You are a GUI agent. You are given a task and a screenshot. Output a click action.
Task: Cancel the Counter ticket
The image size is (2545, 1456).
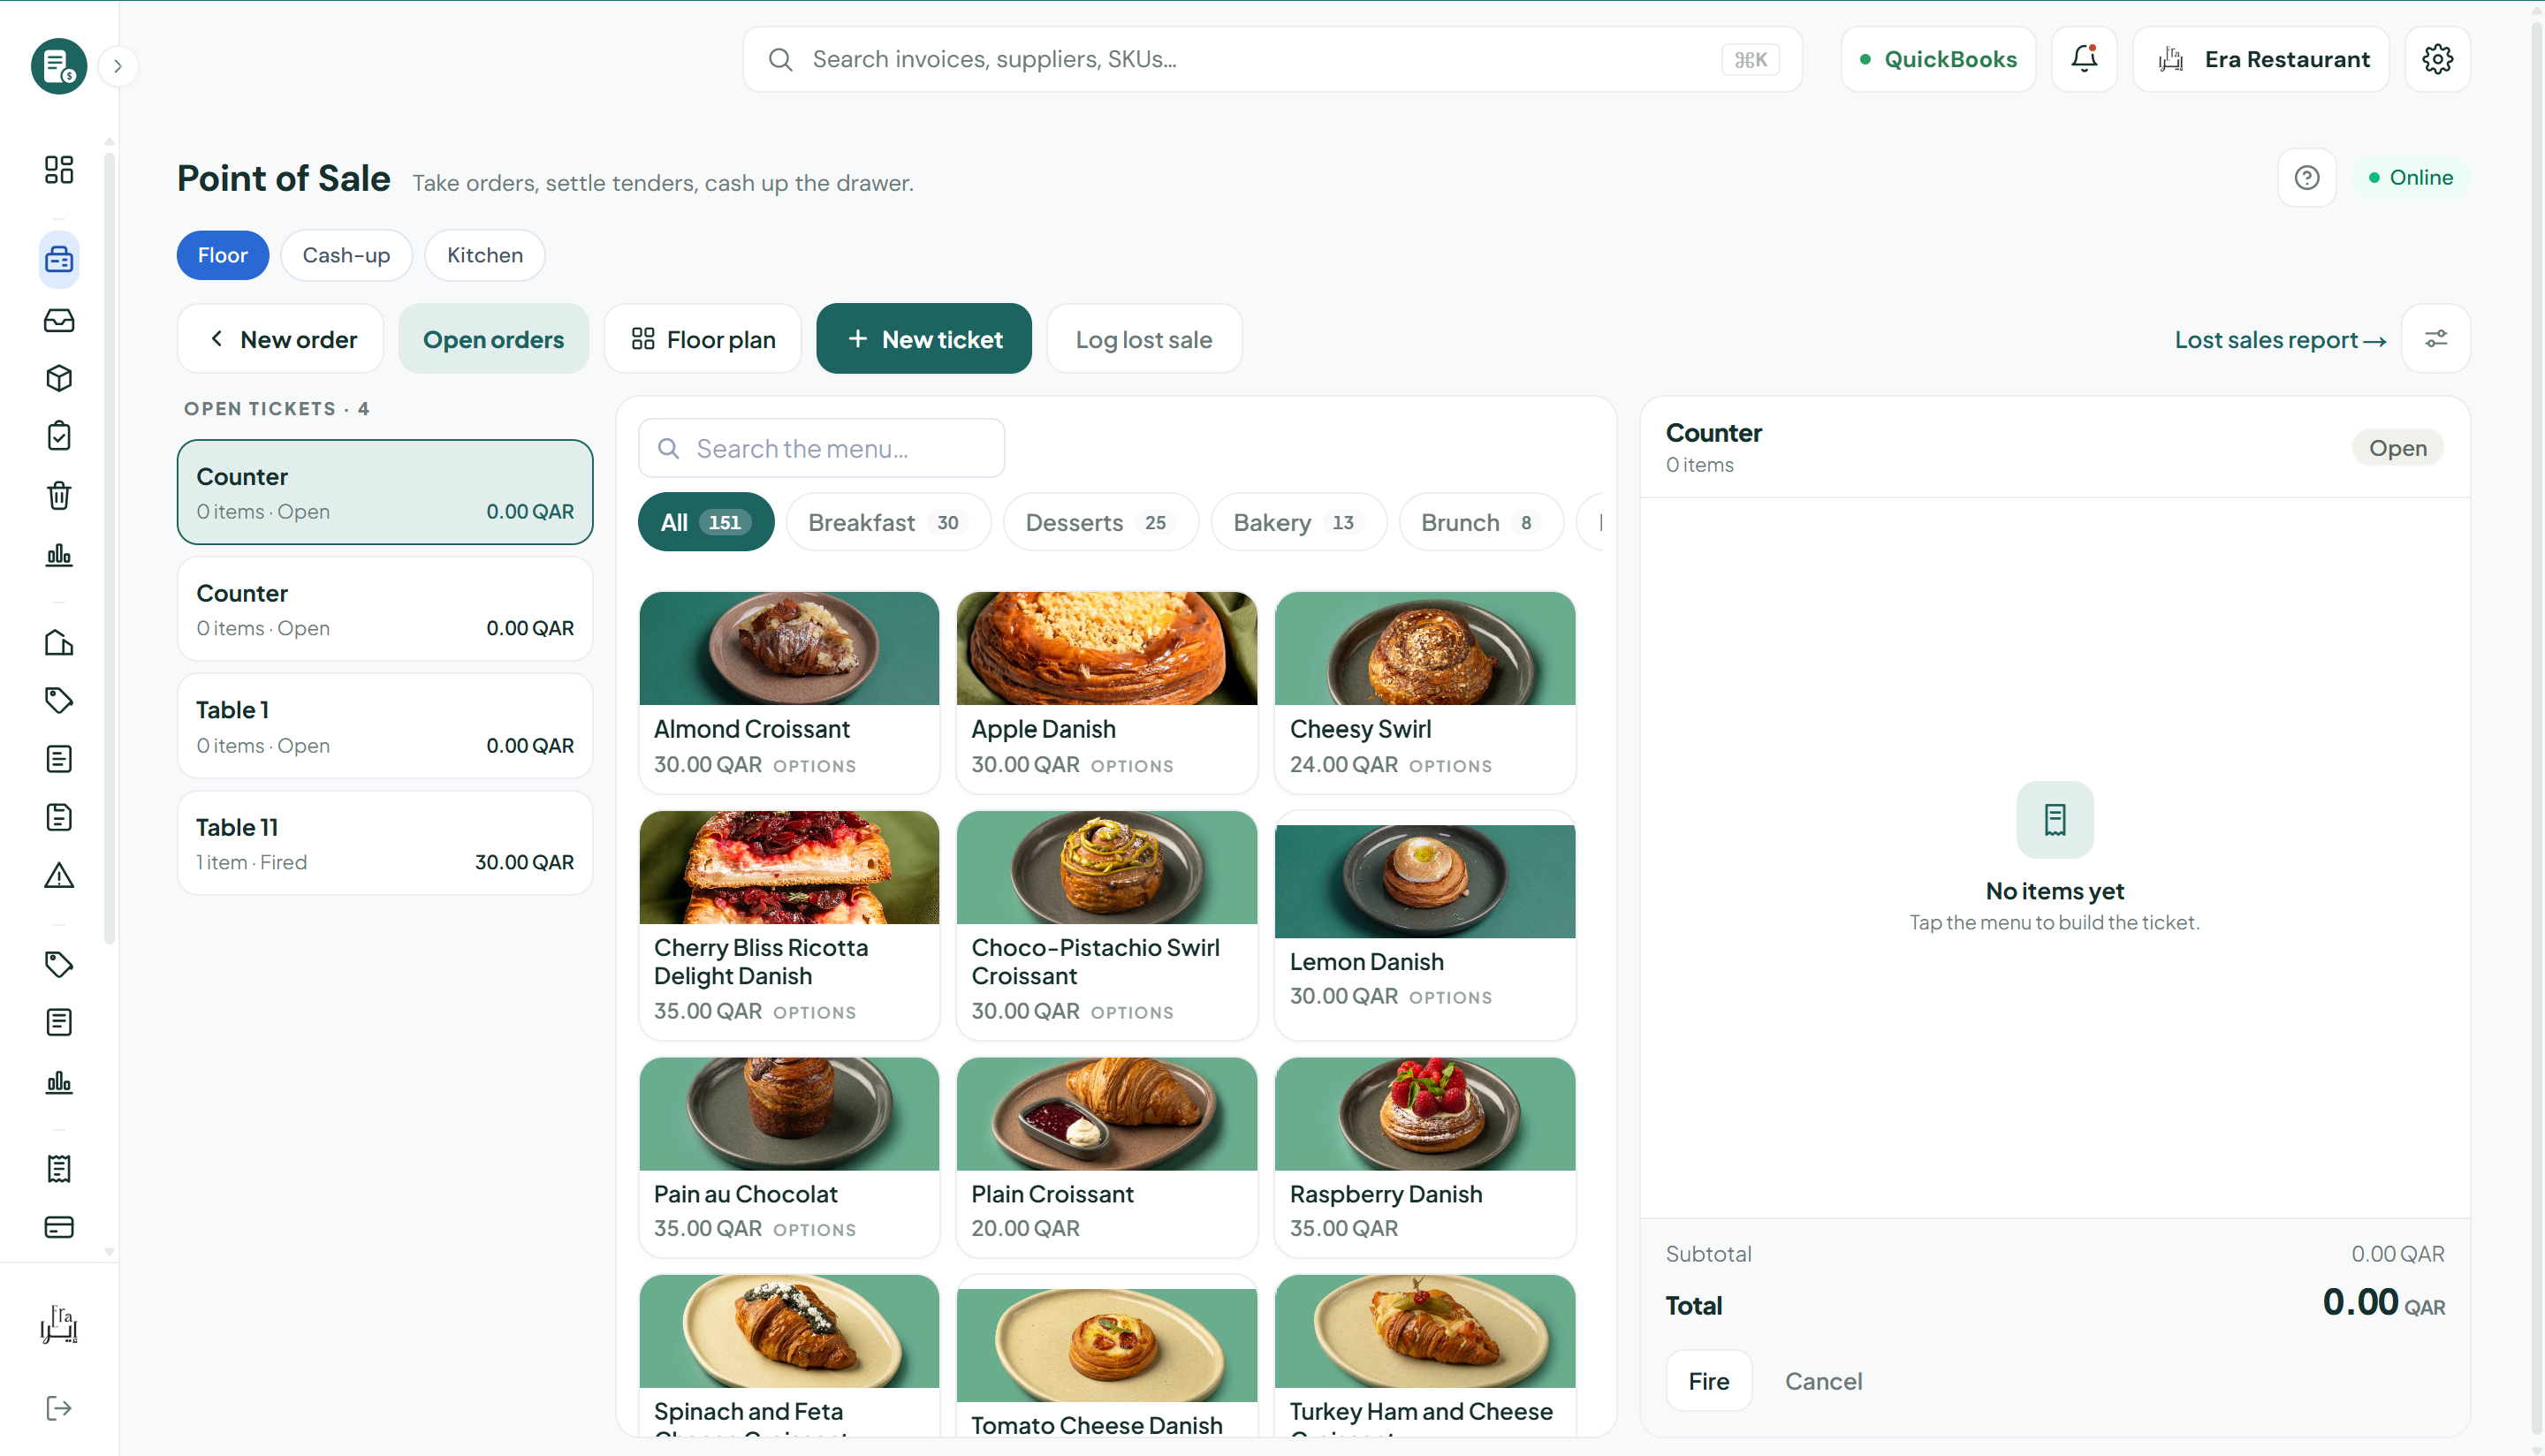(1824, 1381)
